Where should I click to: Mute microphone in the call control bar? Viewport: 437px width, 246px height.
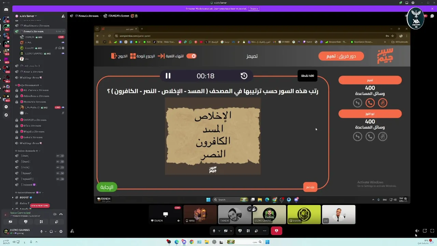(x=214, y=231)
